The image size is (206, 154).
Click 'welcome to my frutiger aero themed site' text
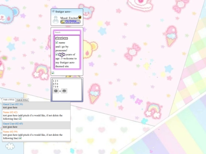[66, 62]
